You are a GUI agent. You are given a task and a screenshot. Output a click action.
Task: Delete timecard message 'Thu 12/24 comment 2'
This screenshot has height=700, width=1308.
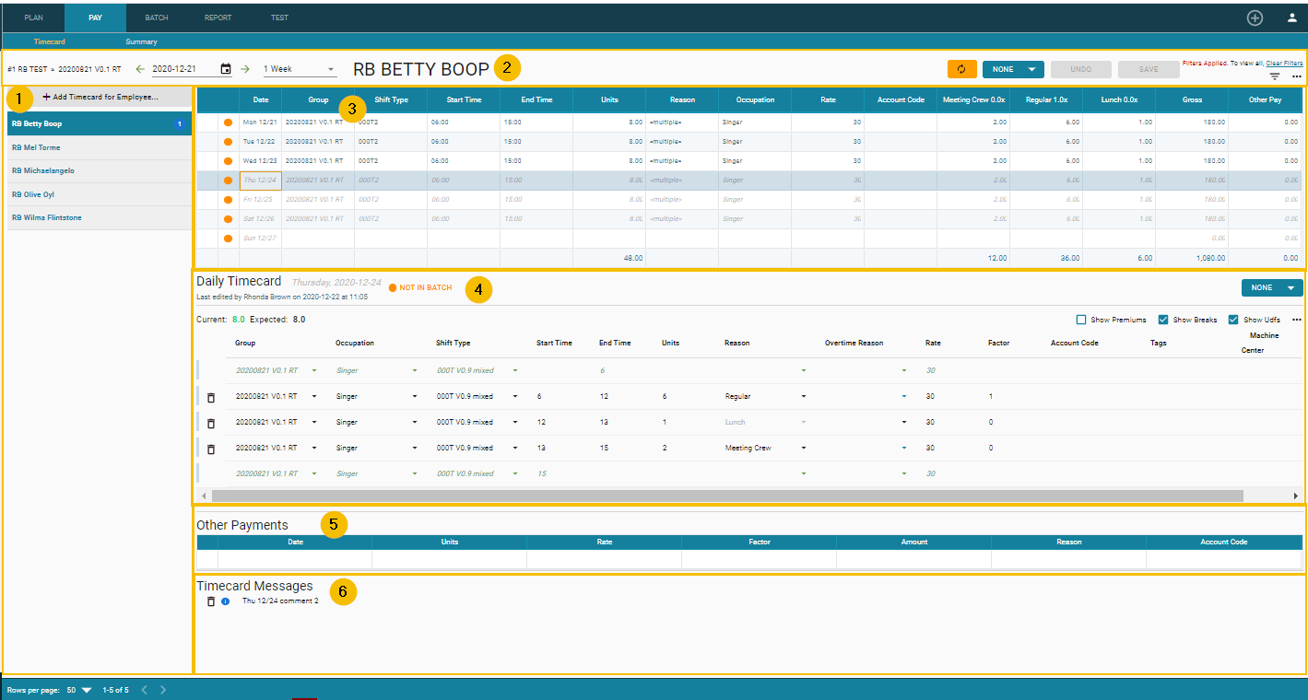click(210, 601)
